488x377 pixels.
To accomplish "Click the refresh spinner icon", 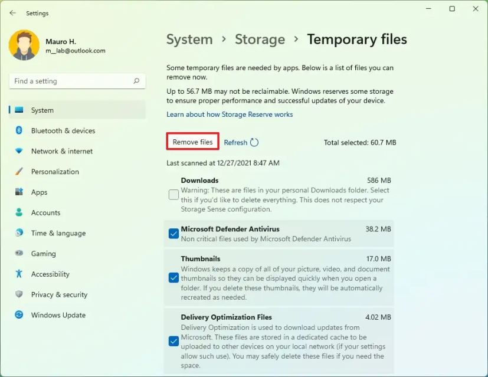I will [x=254, y=142].
